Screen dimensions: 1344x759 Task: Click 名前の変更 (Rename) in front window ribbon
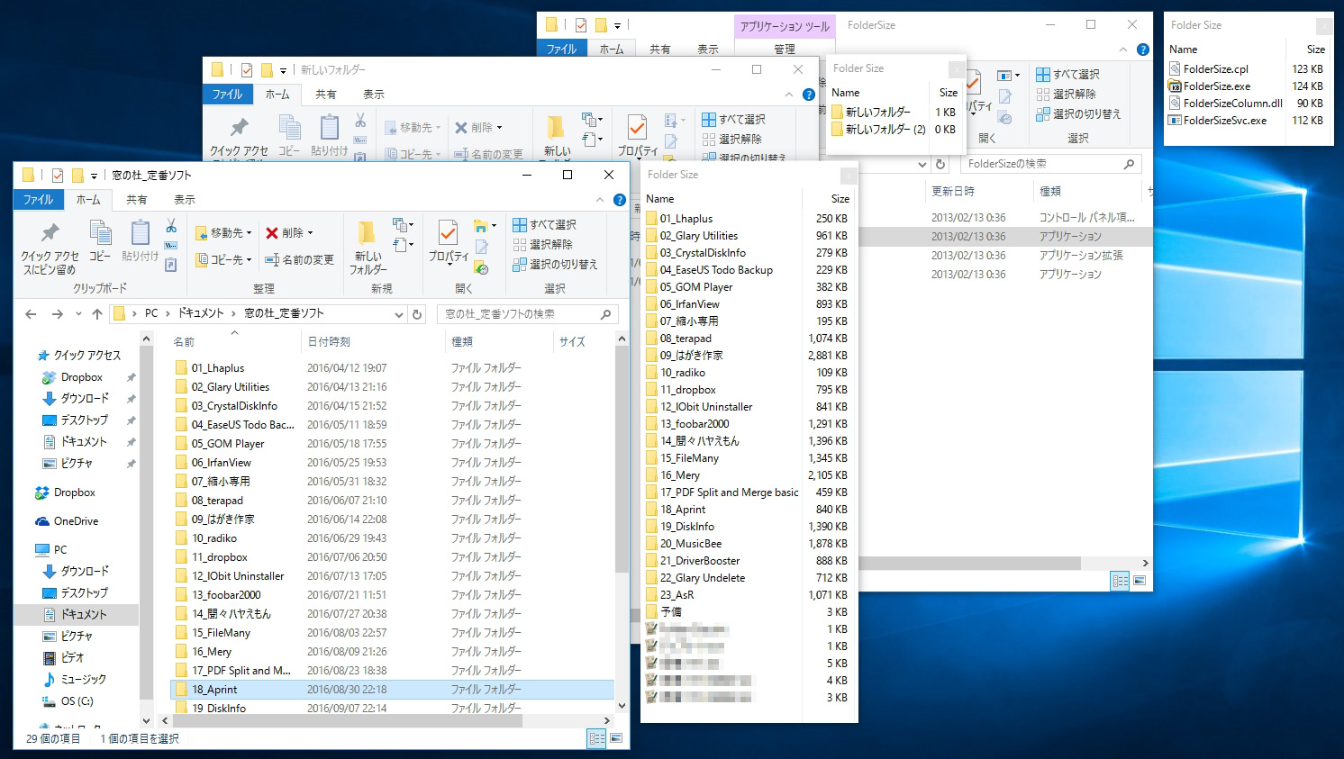point(299,260)
